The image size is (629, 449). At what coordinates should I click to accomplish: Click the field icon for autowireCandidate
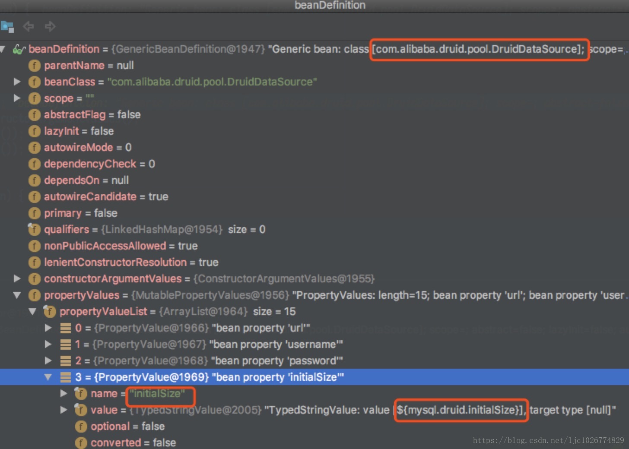coord(34,197)
